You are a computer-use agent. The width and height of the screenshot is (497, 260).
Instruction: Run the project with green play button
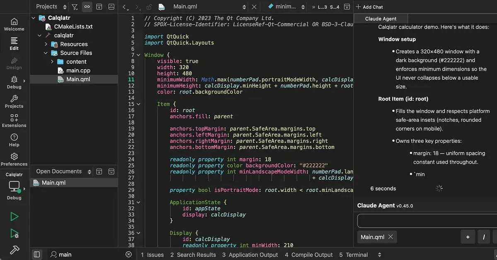14,217
